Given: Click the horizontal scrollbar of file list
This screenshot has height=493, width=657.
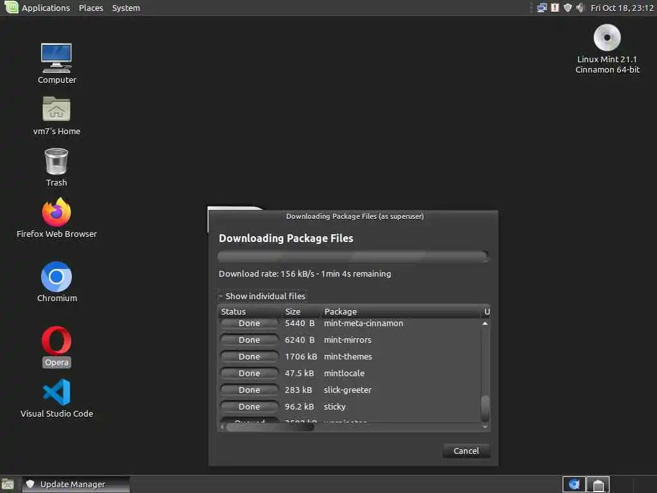Looking at the screenshot, I should 270,427.
